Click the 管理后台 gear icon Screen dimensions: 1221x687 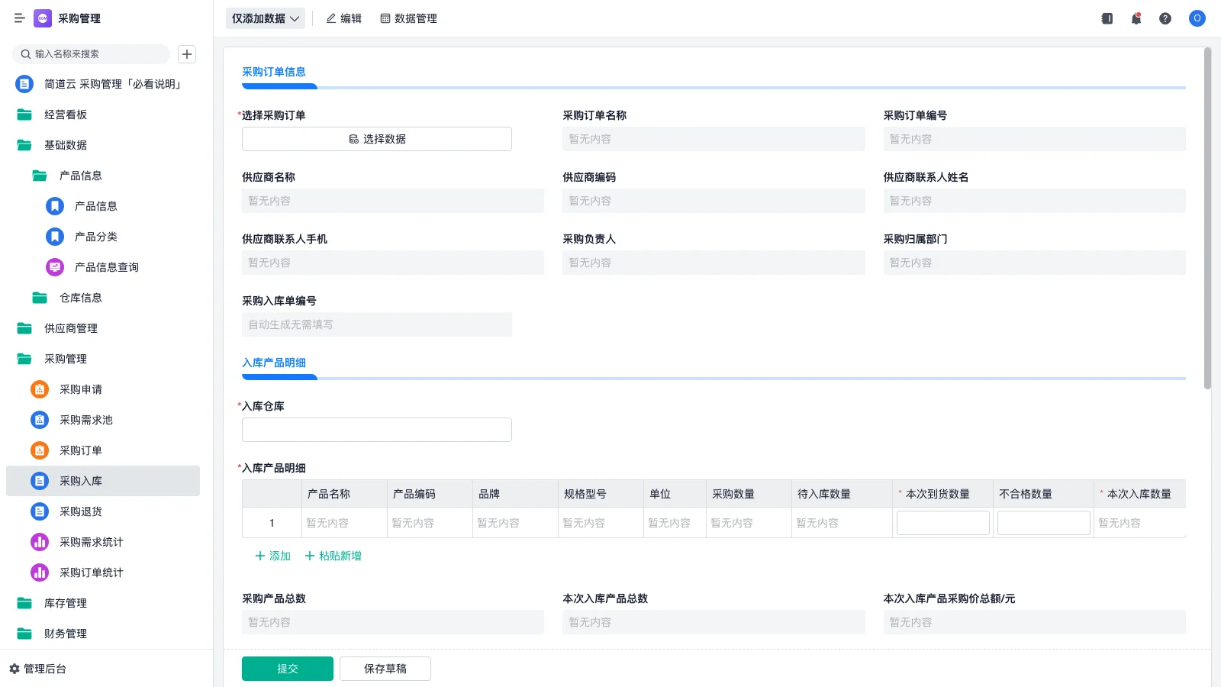14,669
